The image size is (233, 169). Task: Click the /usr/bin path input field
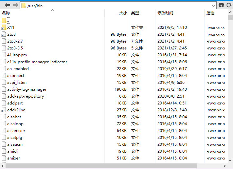point(118,6)
